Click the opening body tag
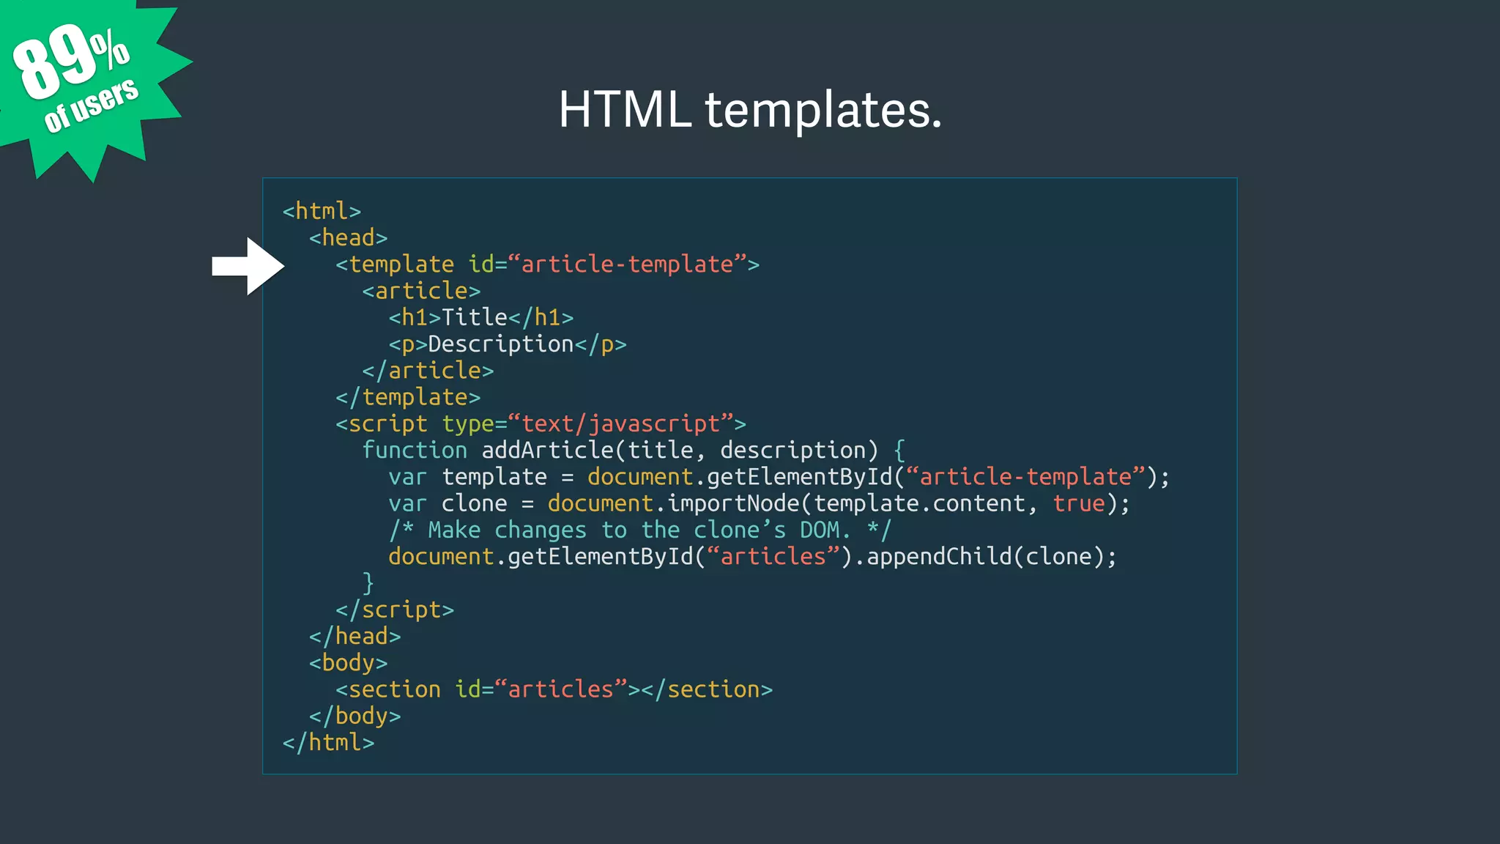The width and height of the screenshot is (1500, 844). pos(348,663)
